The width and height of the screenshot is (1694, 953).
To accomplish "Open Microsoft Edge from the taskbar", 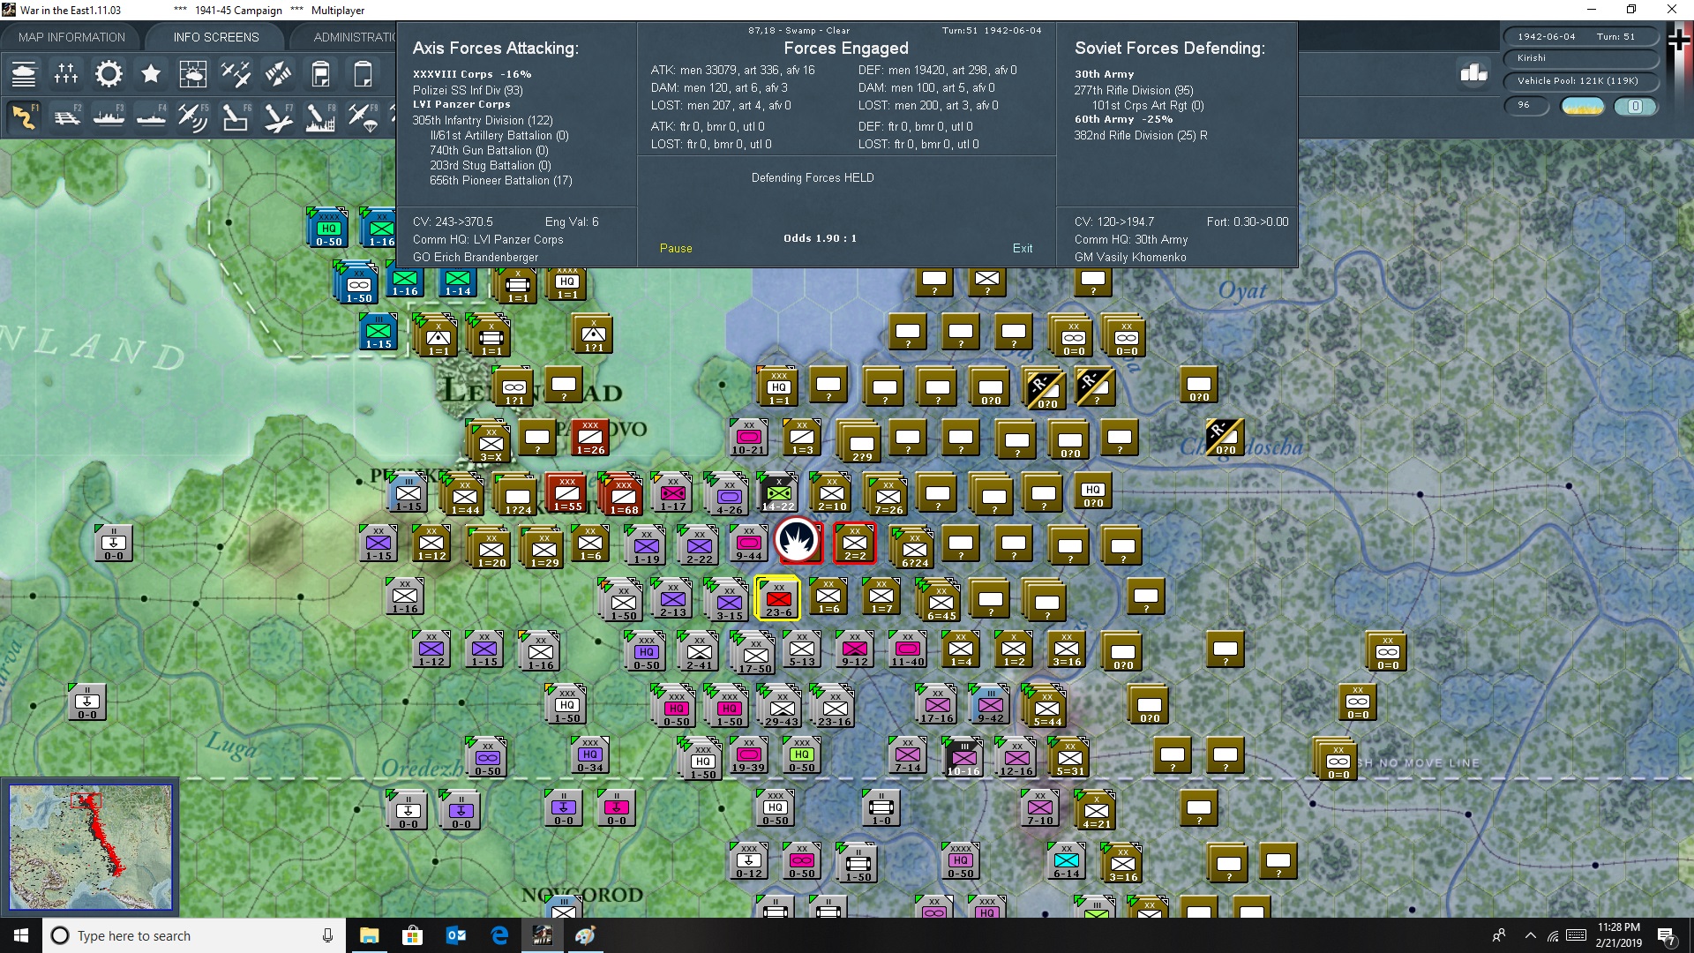I will pos(499,935).
